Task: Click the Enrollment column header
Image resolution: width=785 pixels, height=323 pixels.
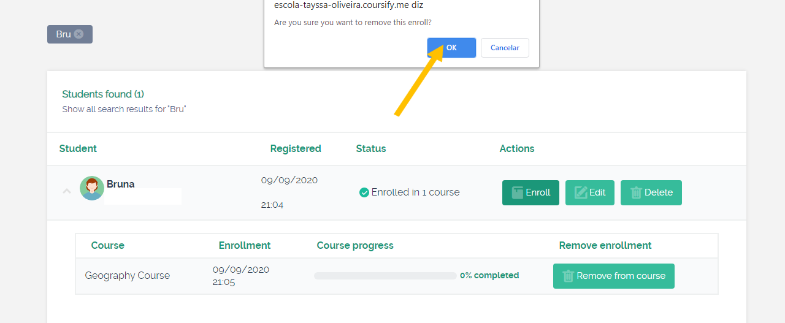Action: [x=245, y=245]
